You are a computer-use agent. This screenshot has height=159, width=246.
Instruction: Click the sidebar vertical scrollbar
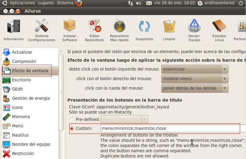pos(61,92)
